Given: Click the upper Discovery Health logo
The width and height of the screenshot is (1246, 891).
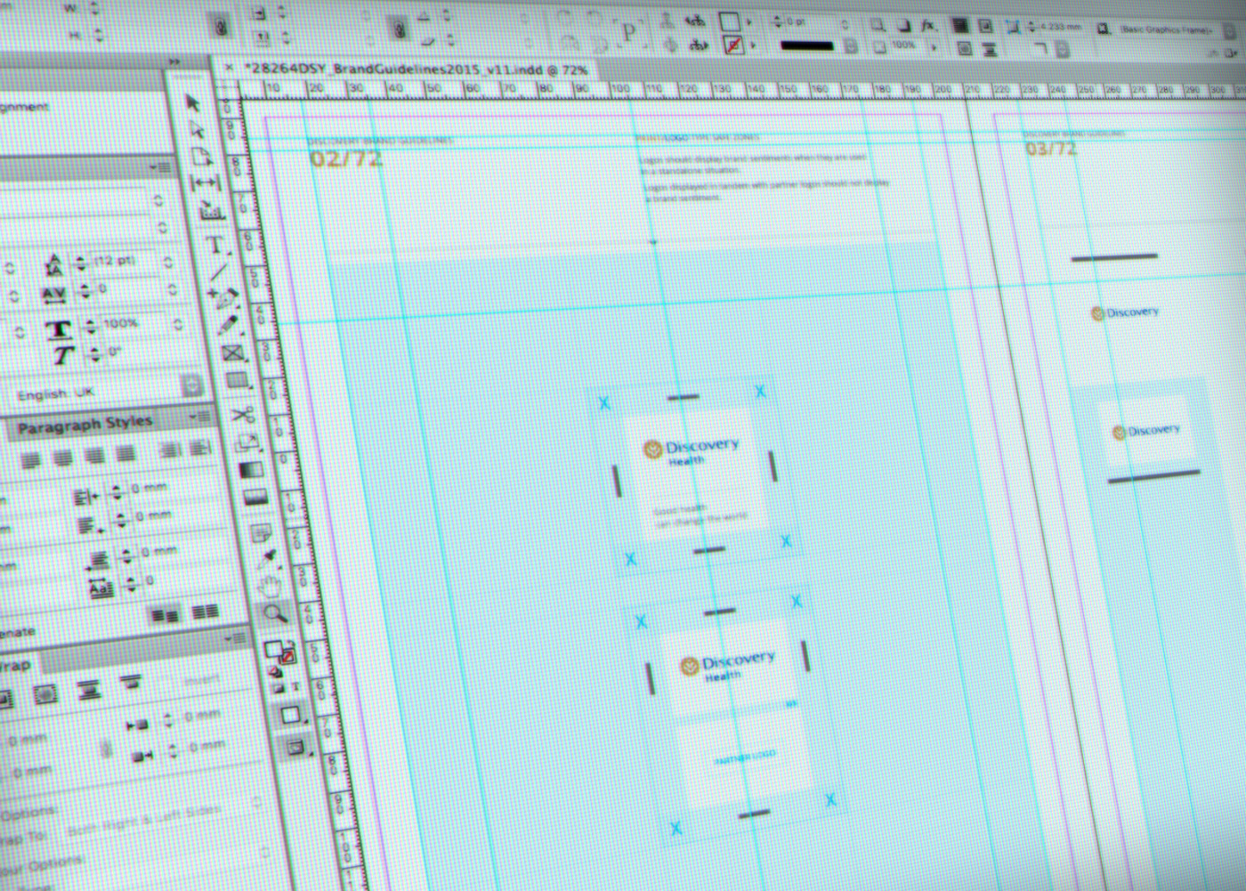Looking at the screenshot, I should coord(691,450).
